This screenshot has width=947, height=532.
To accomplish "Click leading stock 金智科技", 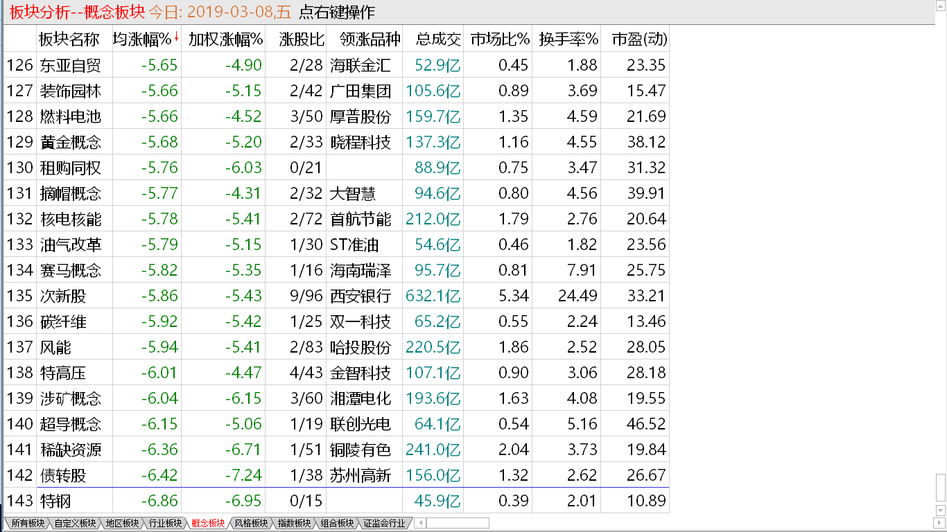I will [x=360, y=373].
